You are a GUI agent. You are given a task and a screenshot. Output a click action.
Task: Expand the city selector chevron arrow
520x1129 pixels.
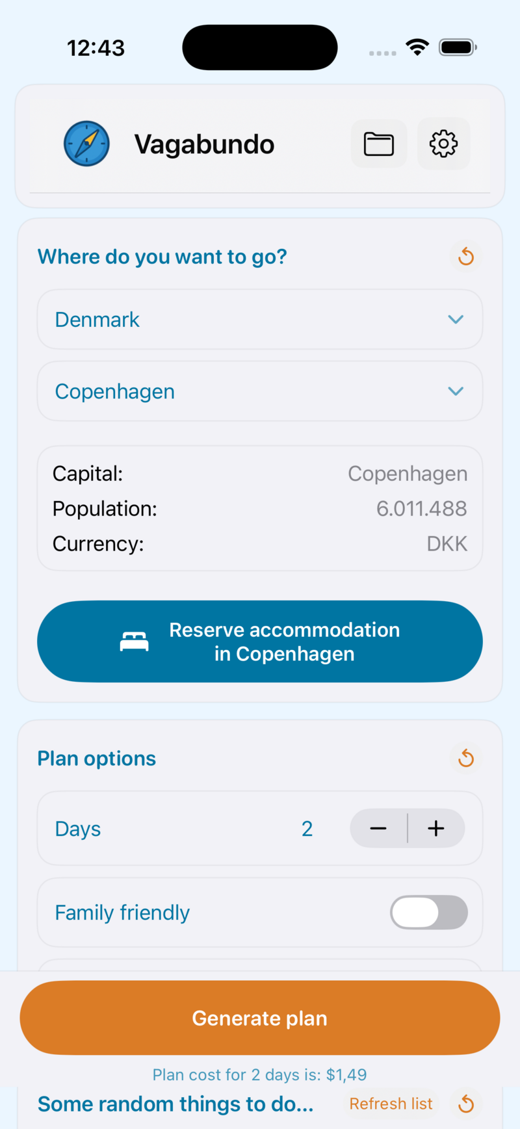[x=456, y=391]
